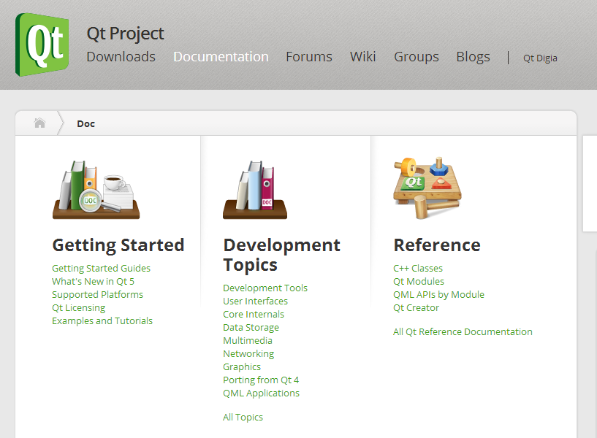Viewport: 597px width, 438px height.
Task: Visit the Blogs section
Action: click(474, 57)
